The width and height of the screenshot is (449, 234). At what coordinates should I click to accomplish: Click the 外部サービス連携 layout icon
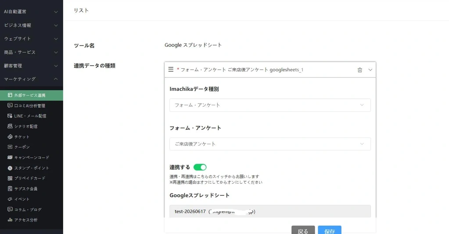pos(10,95)
